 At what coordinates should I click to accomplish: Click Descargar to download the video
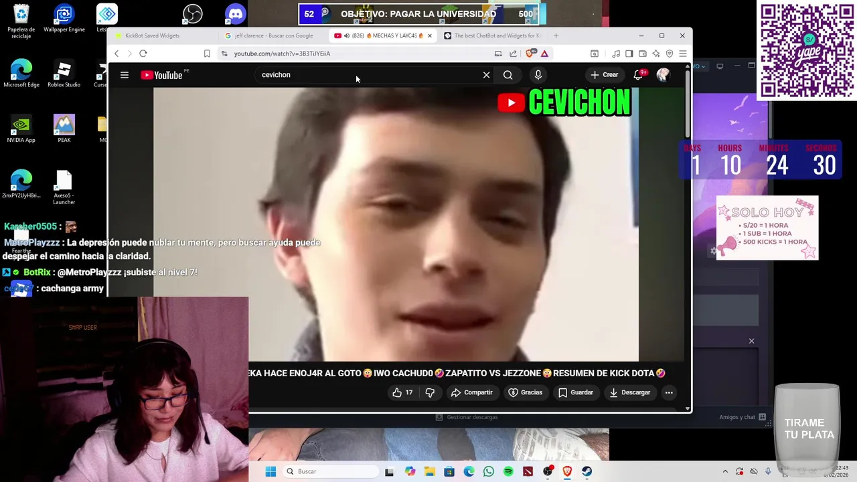pyautogui.click(x=630, y=392)
